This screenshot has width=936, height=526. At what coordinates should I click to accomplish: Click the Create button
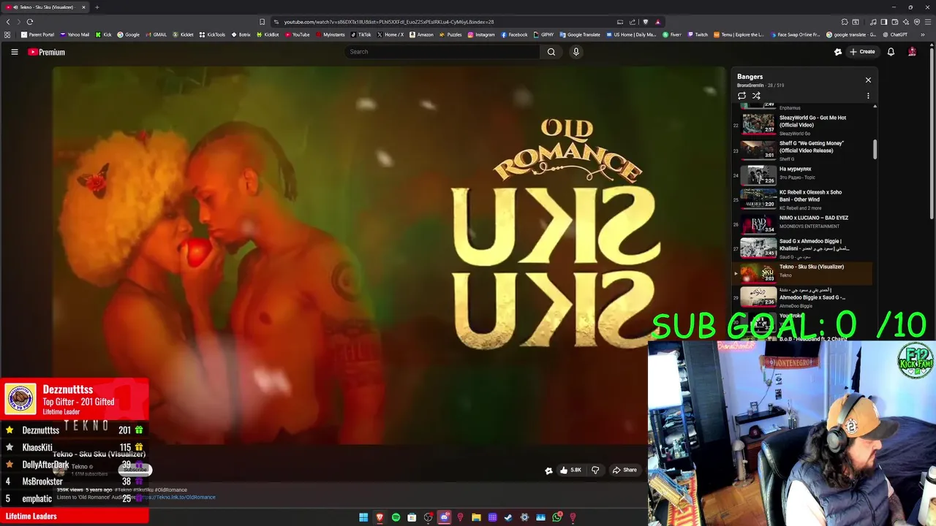point(861,52)
